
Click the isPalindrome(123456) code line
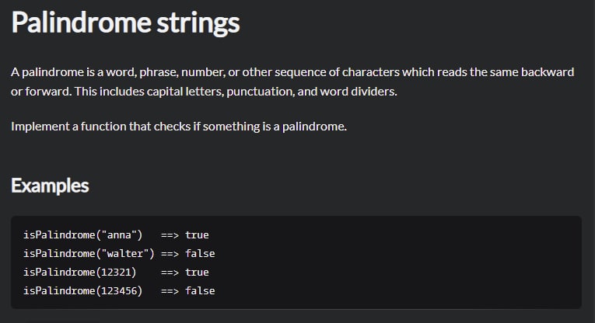pyautogui.click(x=119, y=291)
